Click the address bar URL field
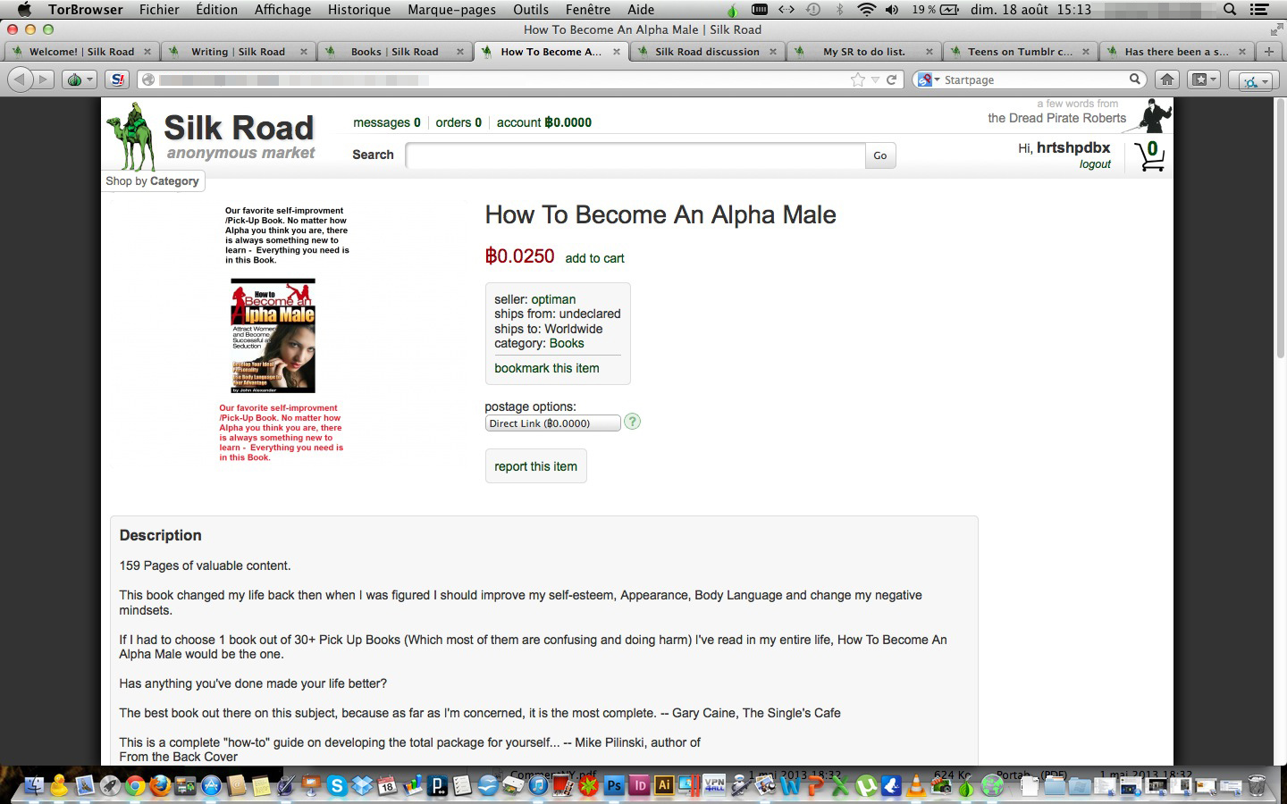The width and height of the screenshot is (1287, 804). (x=500, y=80)
